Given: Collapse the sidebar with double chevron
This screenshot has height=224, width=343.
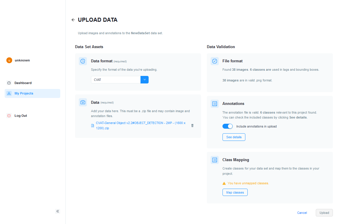Looking at the screenshot, I should [x=58, y=211].
